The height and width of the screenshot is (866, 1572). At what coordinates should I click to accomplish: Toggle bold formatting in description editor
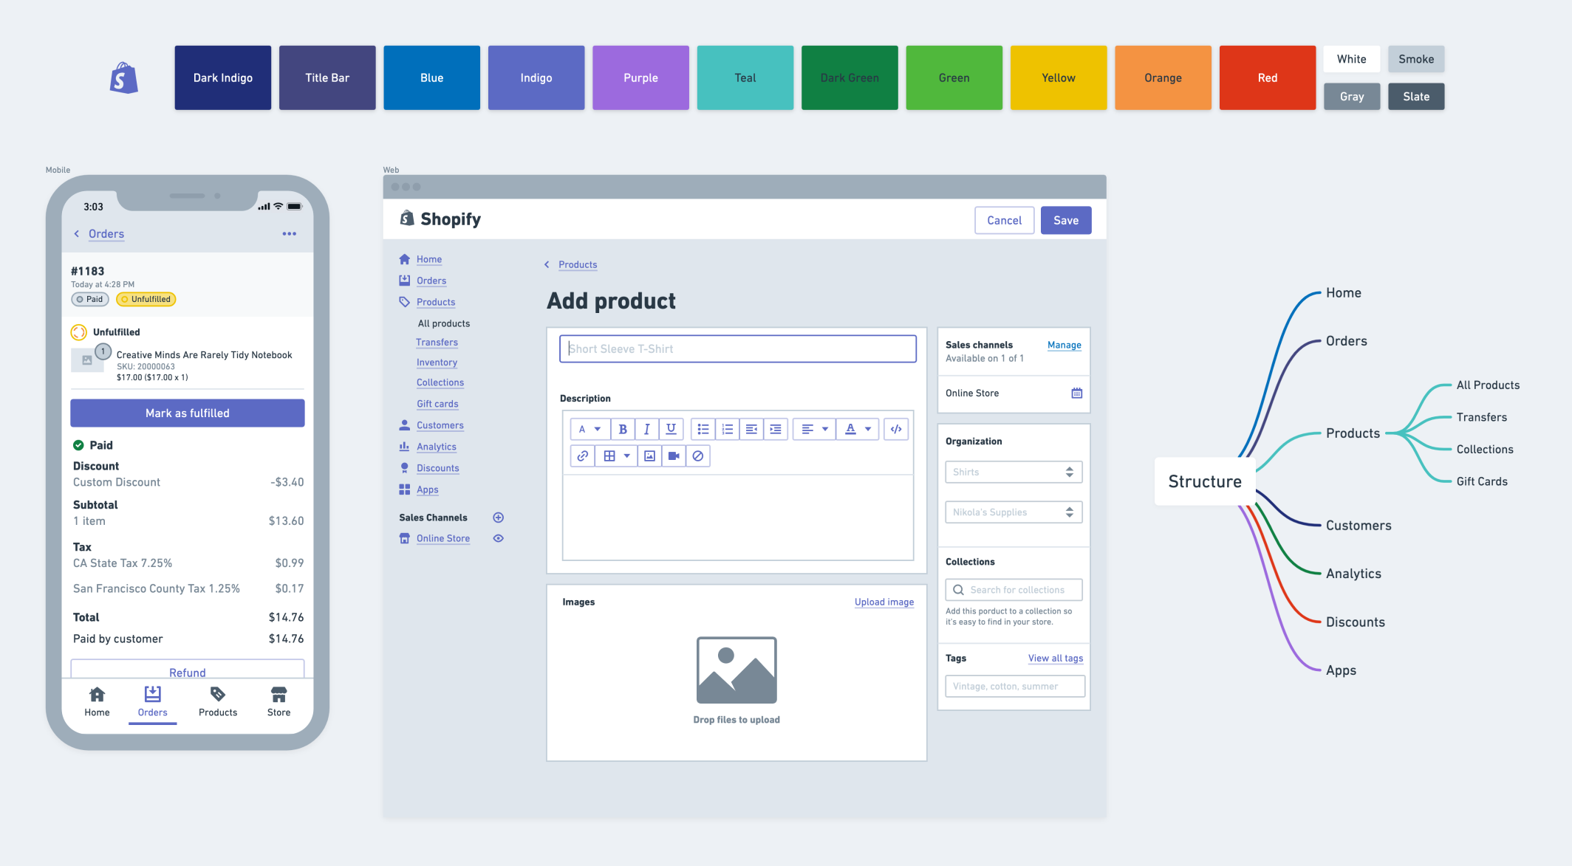point(623,429)
